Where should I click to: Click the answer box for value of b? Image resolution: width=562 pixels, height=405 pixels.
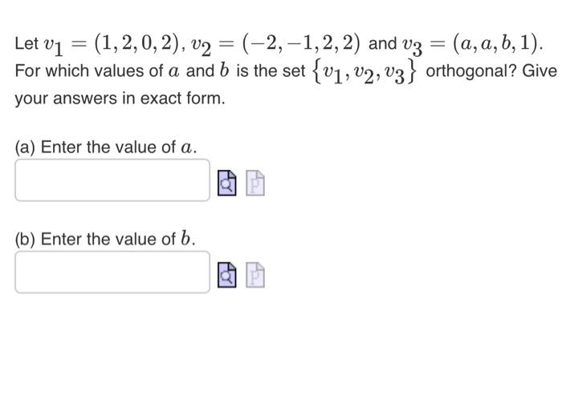click(112, 272)
